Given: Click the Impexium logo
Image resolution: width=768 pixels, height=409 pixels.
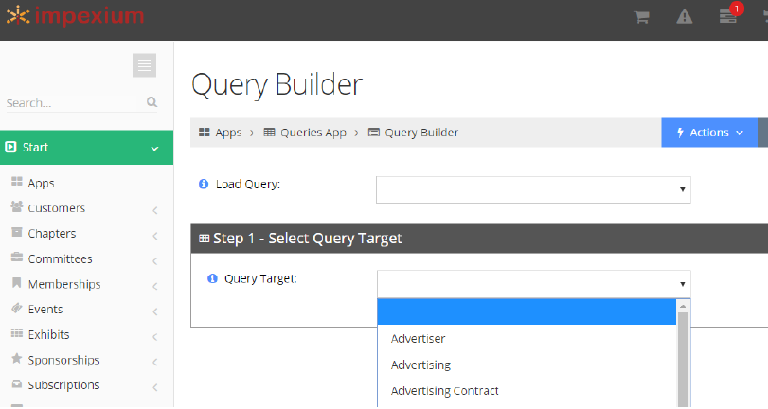Looking at the screenshot, I should click(75, 16).
